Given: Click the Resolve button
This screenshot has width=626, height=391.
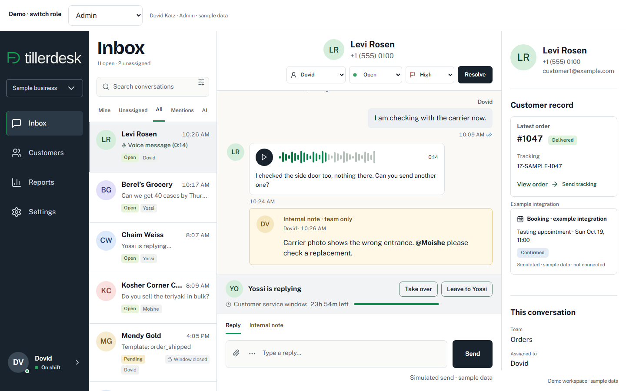Looking at the screenshot, I should (475, 75).
